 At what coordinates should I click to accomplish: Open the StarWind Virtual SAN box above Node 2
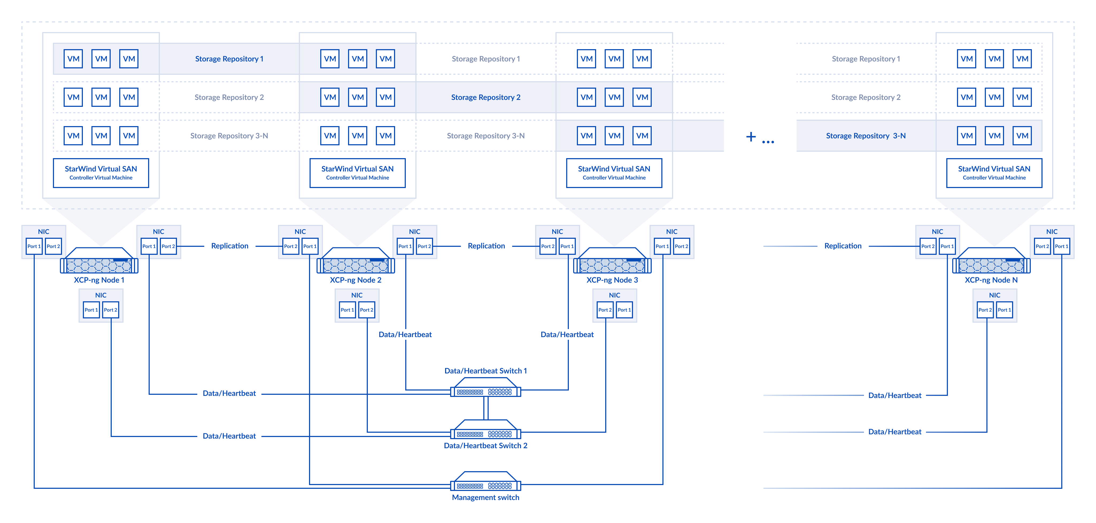pyautogui.click(x=357, y=173)
